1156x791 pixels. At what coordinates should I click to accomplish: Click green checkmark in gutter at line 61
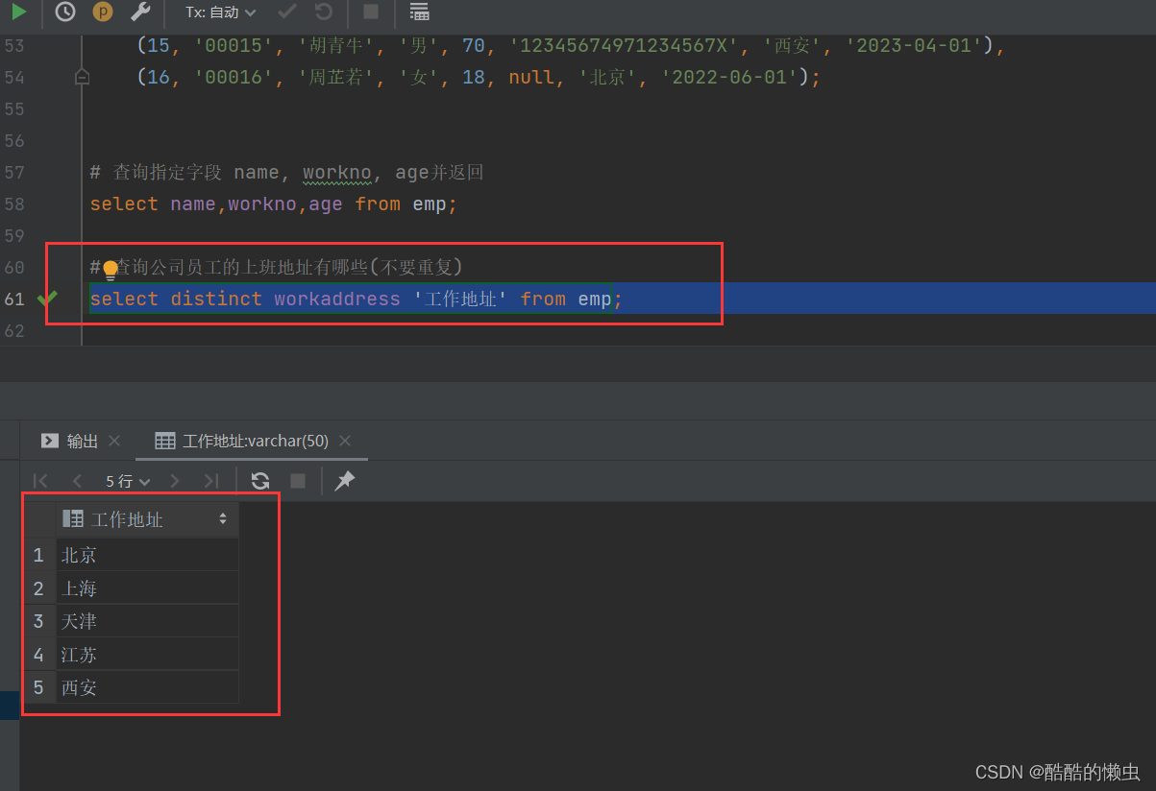click(47, 299)
